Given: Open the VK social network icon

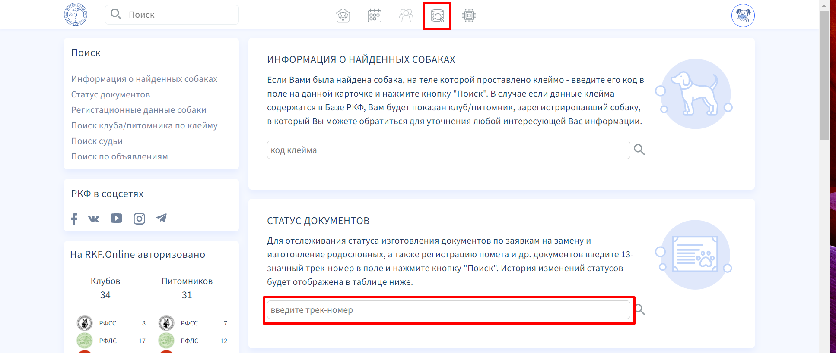Looking at the screenshot, I should pos(94,219).
